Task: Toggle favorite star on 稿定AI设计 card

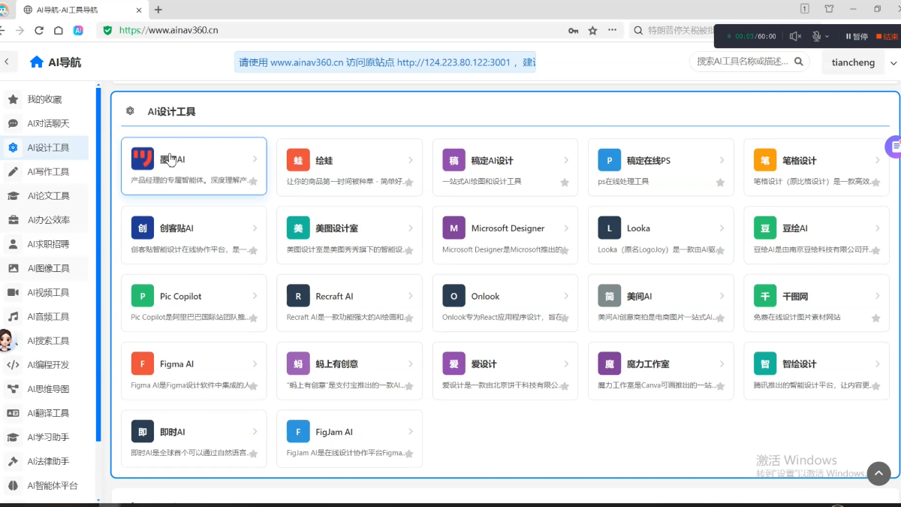Action: tap(565, 182)
